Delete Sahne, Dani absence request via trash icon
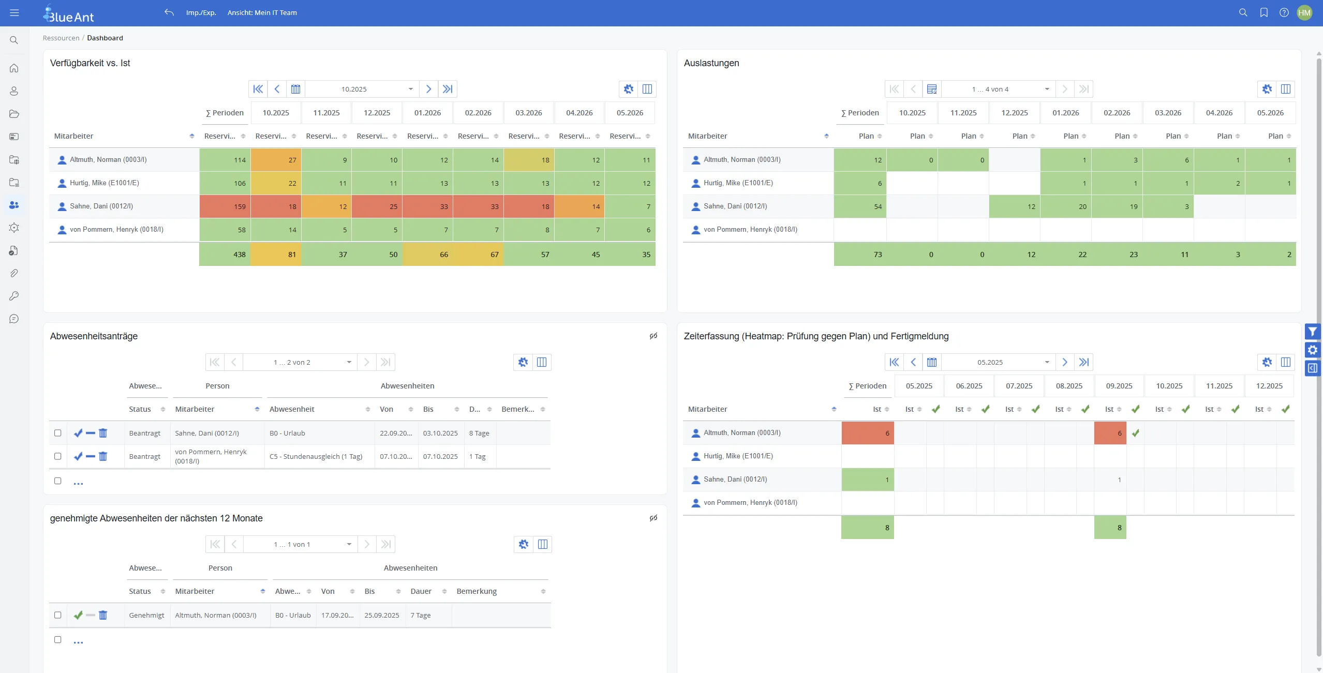 point(103,433)
